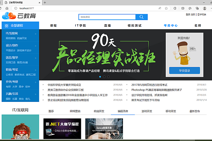
Task: Open the 直播 navigation item
Action: tap(107, 25)
